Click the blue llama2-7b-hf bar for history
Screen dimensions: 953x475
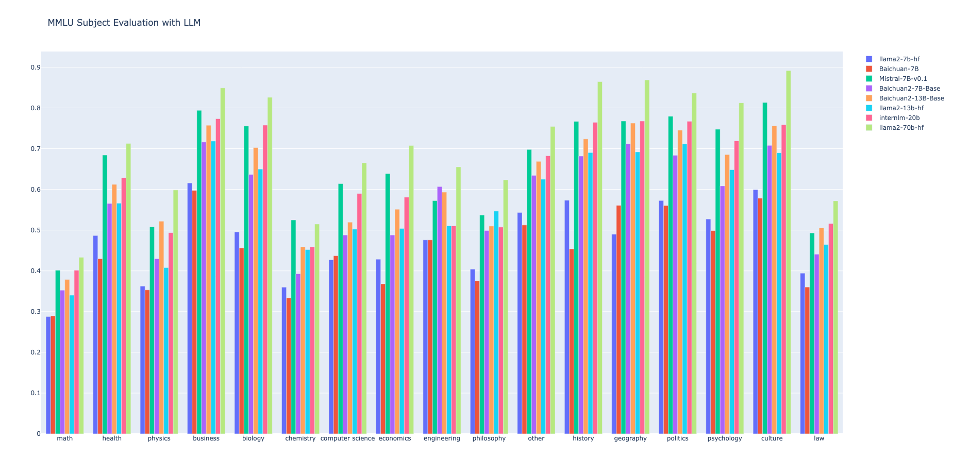pos(567,317)
